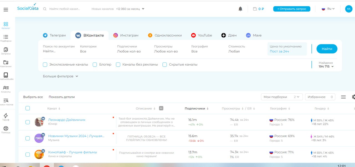
Task: Open Новинки Музыки 2024 channel link
Action: 76,136
